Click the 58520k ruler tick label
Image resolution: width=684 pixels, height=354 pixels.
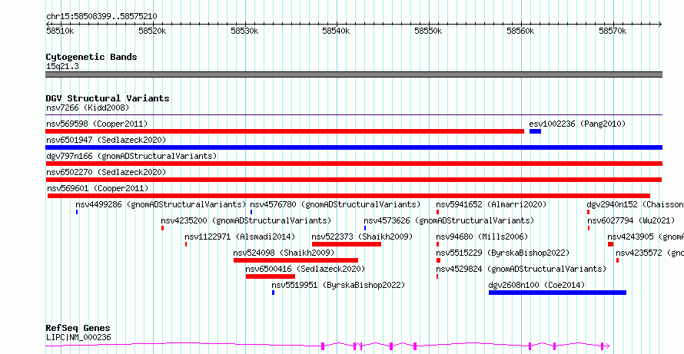(x=152, y=31)
